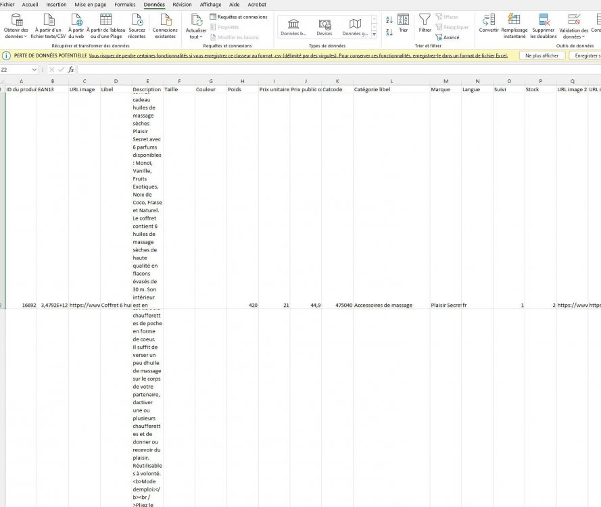The height and width of the screenshot is (507, 601).
Task: Switch to the Accueil tab
Action: 30,5
